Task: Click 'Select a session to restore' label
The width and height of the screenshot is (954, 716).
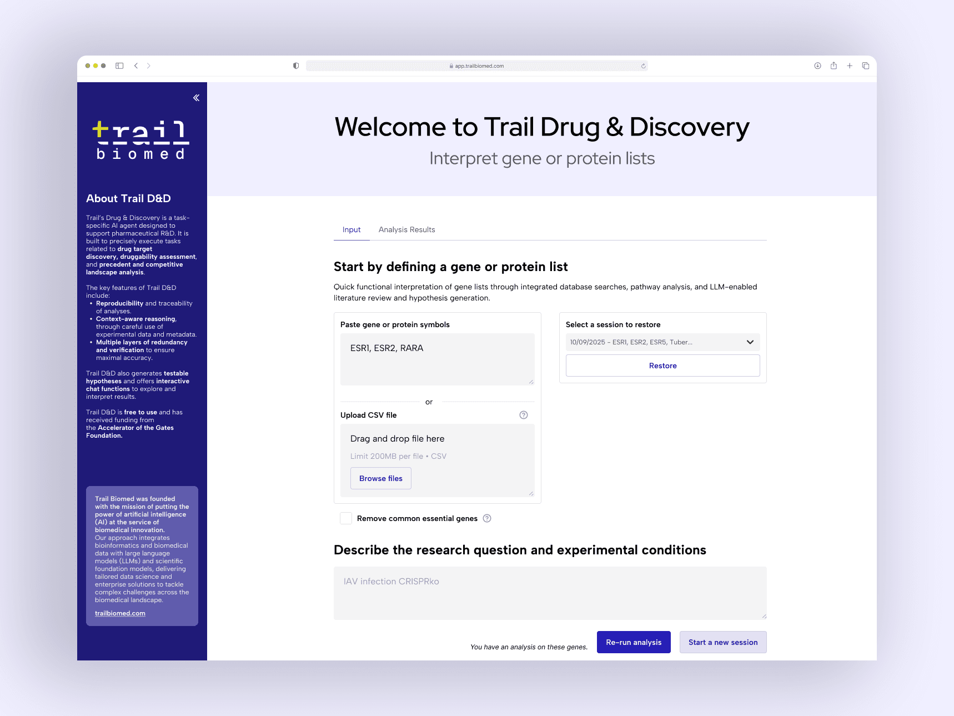Action: click(x=613, y=324)
